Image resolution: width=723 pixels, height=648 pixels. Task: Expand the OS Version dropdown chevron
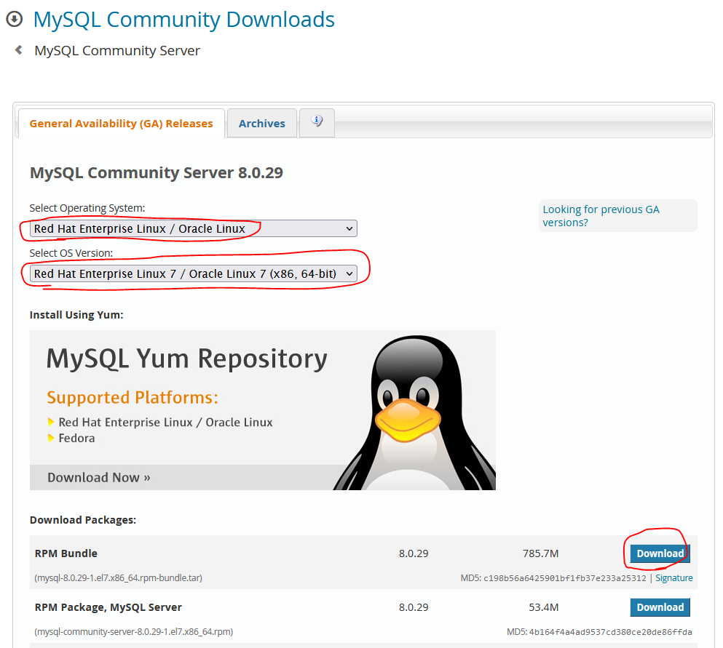(x=349, y=273)
